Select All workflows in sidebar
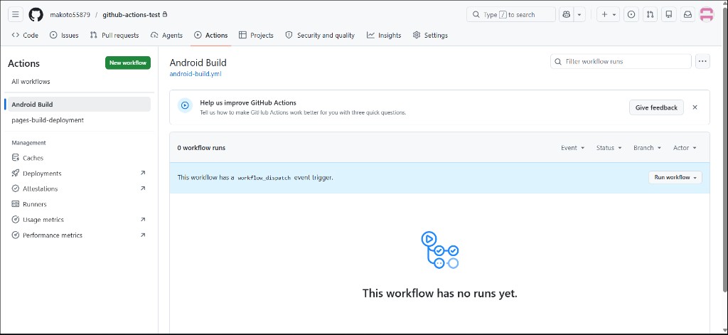Viewport: 728px width, 335px height. coord(79,82)
